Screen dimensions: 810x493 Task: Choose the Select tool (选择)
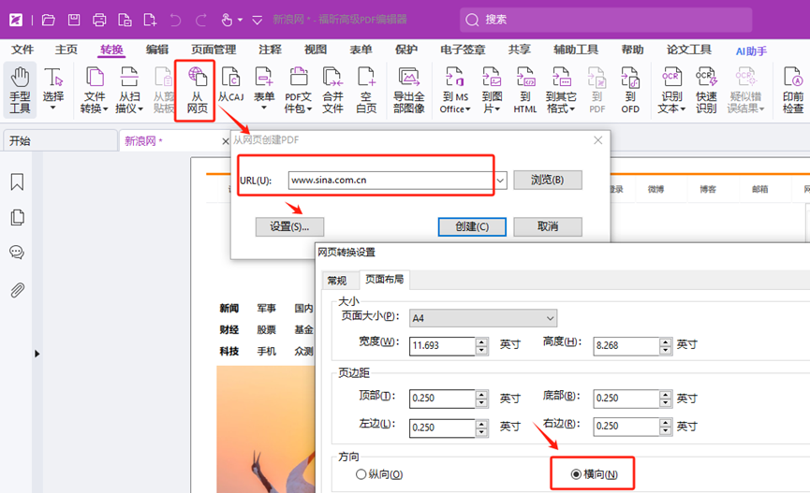(53, 89)
